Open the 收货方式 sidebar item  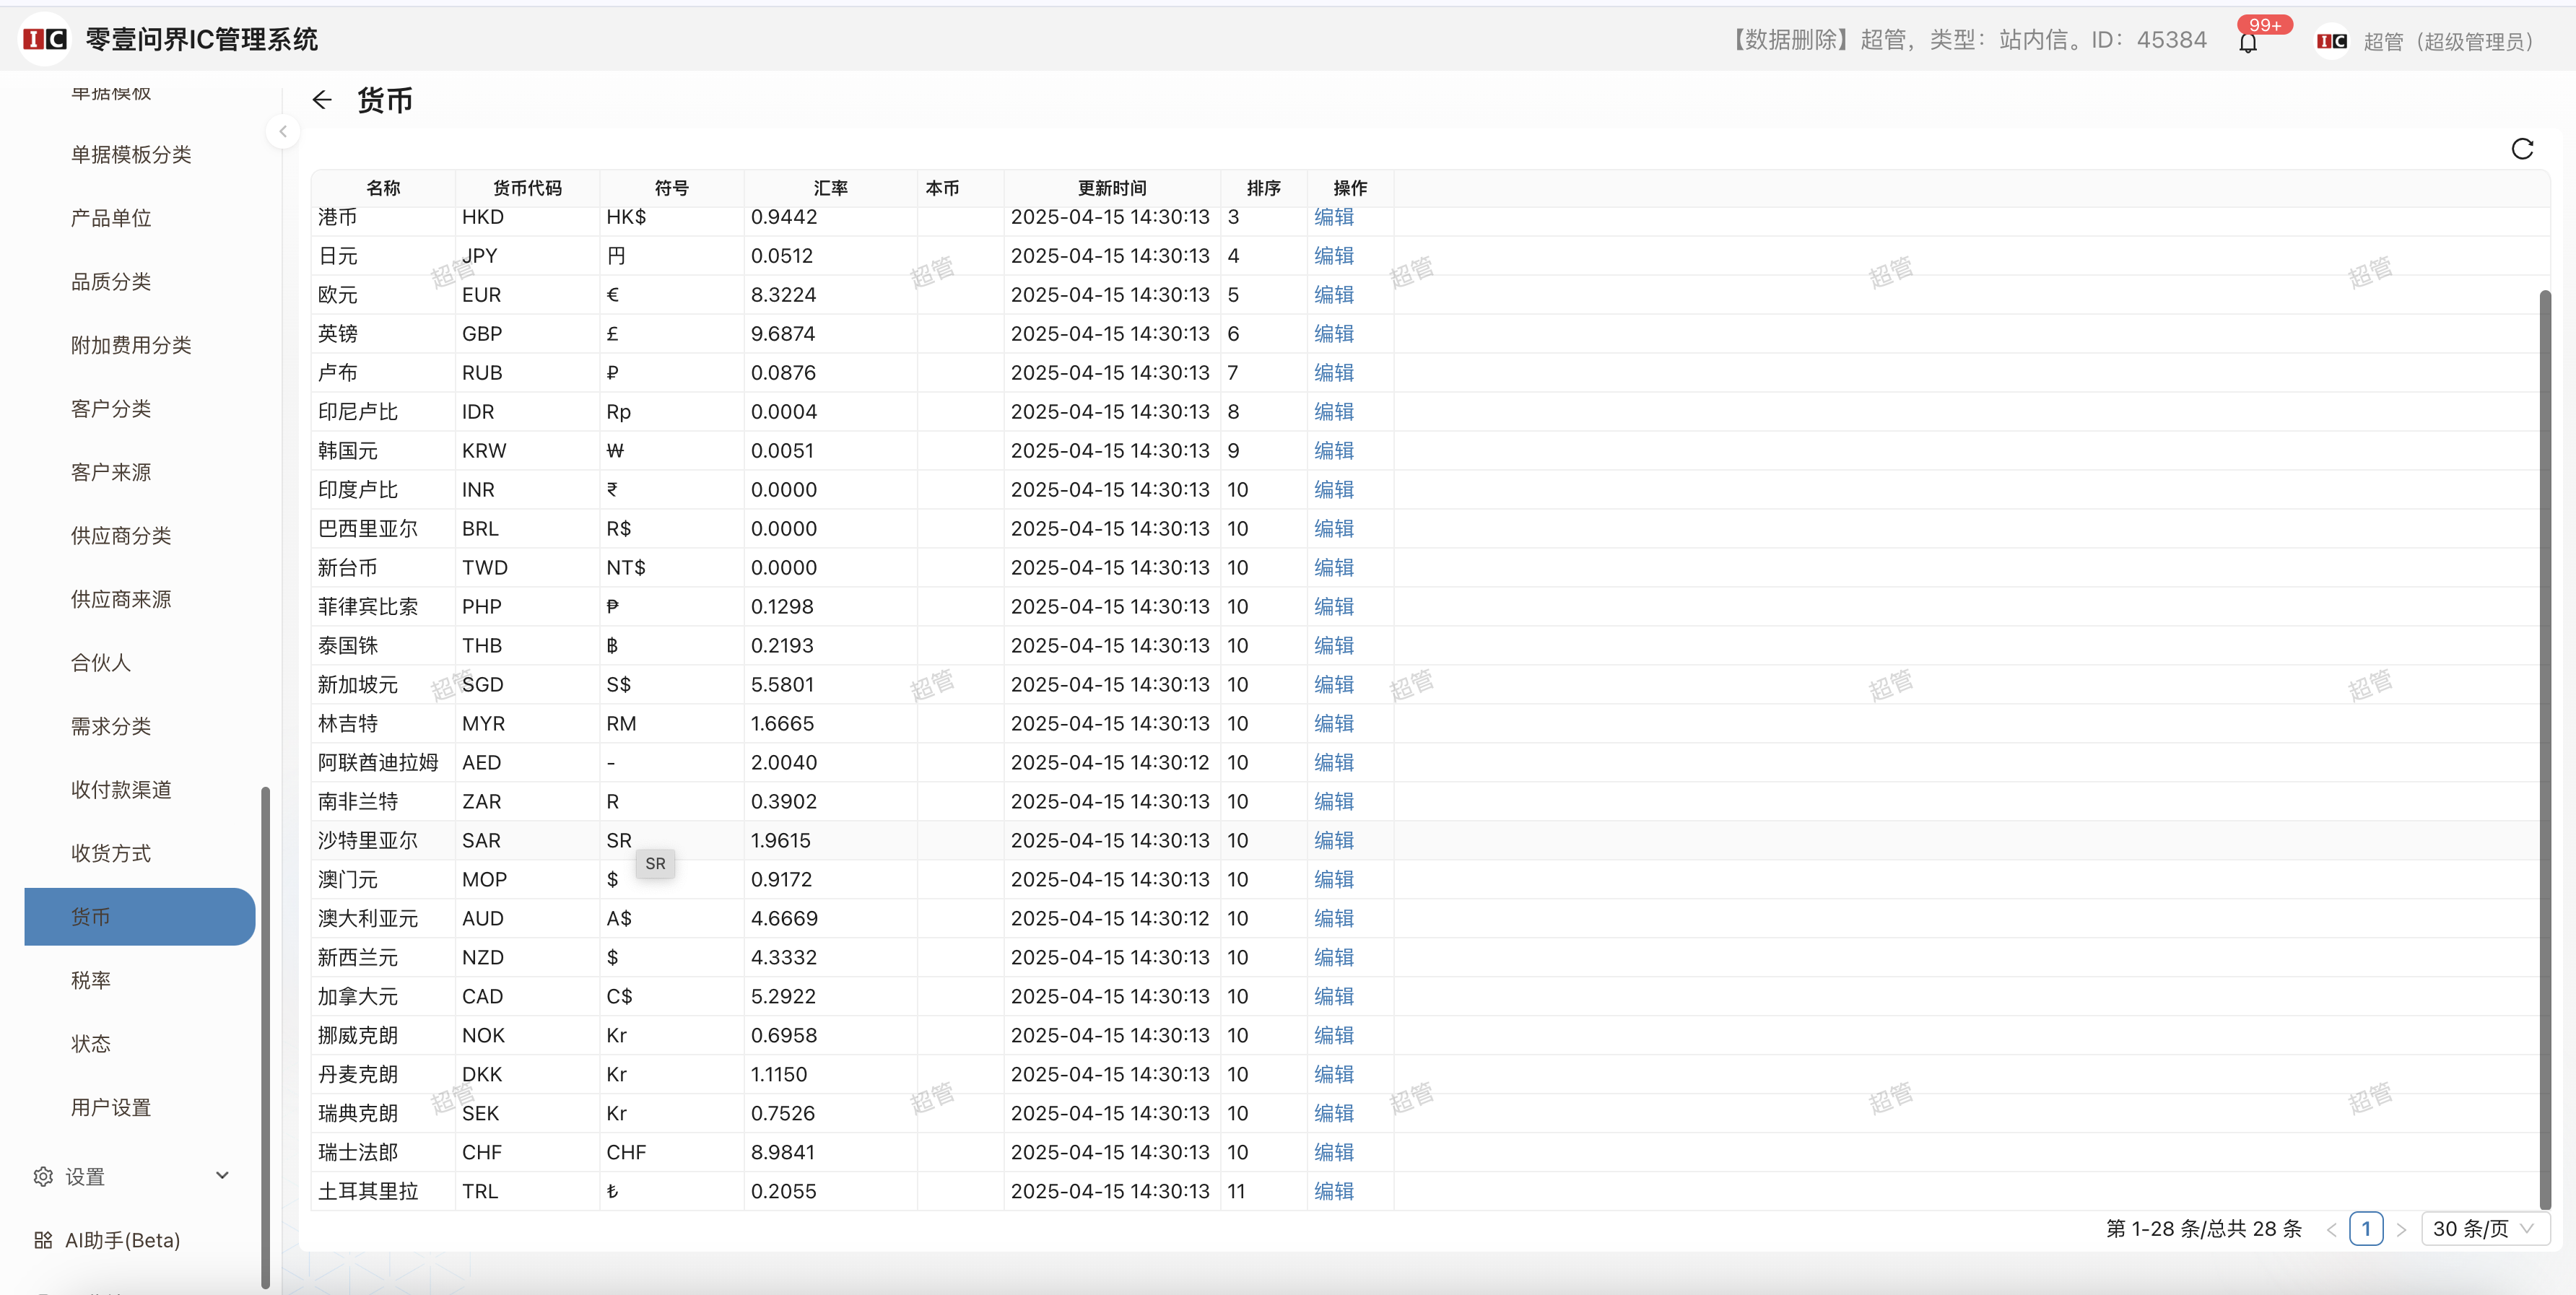click(111, 853)
